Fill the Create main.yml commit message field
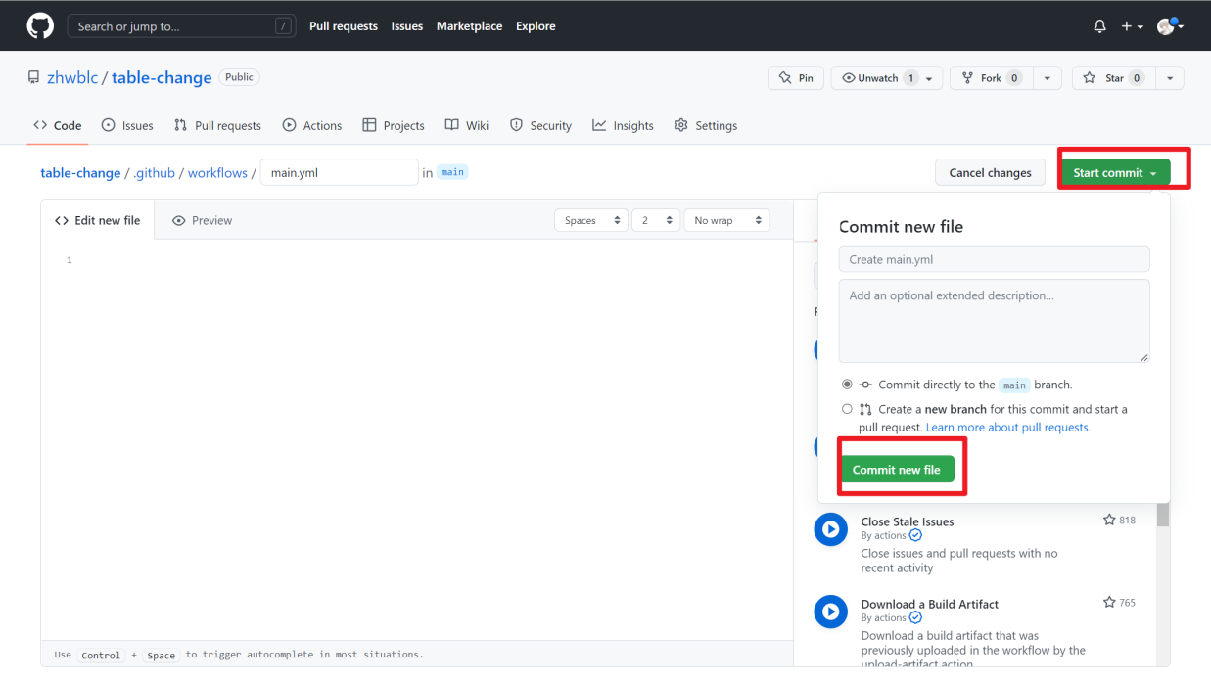1211x680 pixels. 994,259
